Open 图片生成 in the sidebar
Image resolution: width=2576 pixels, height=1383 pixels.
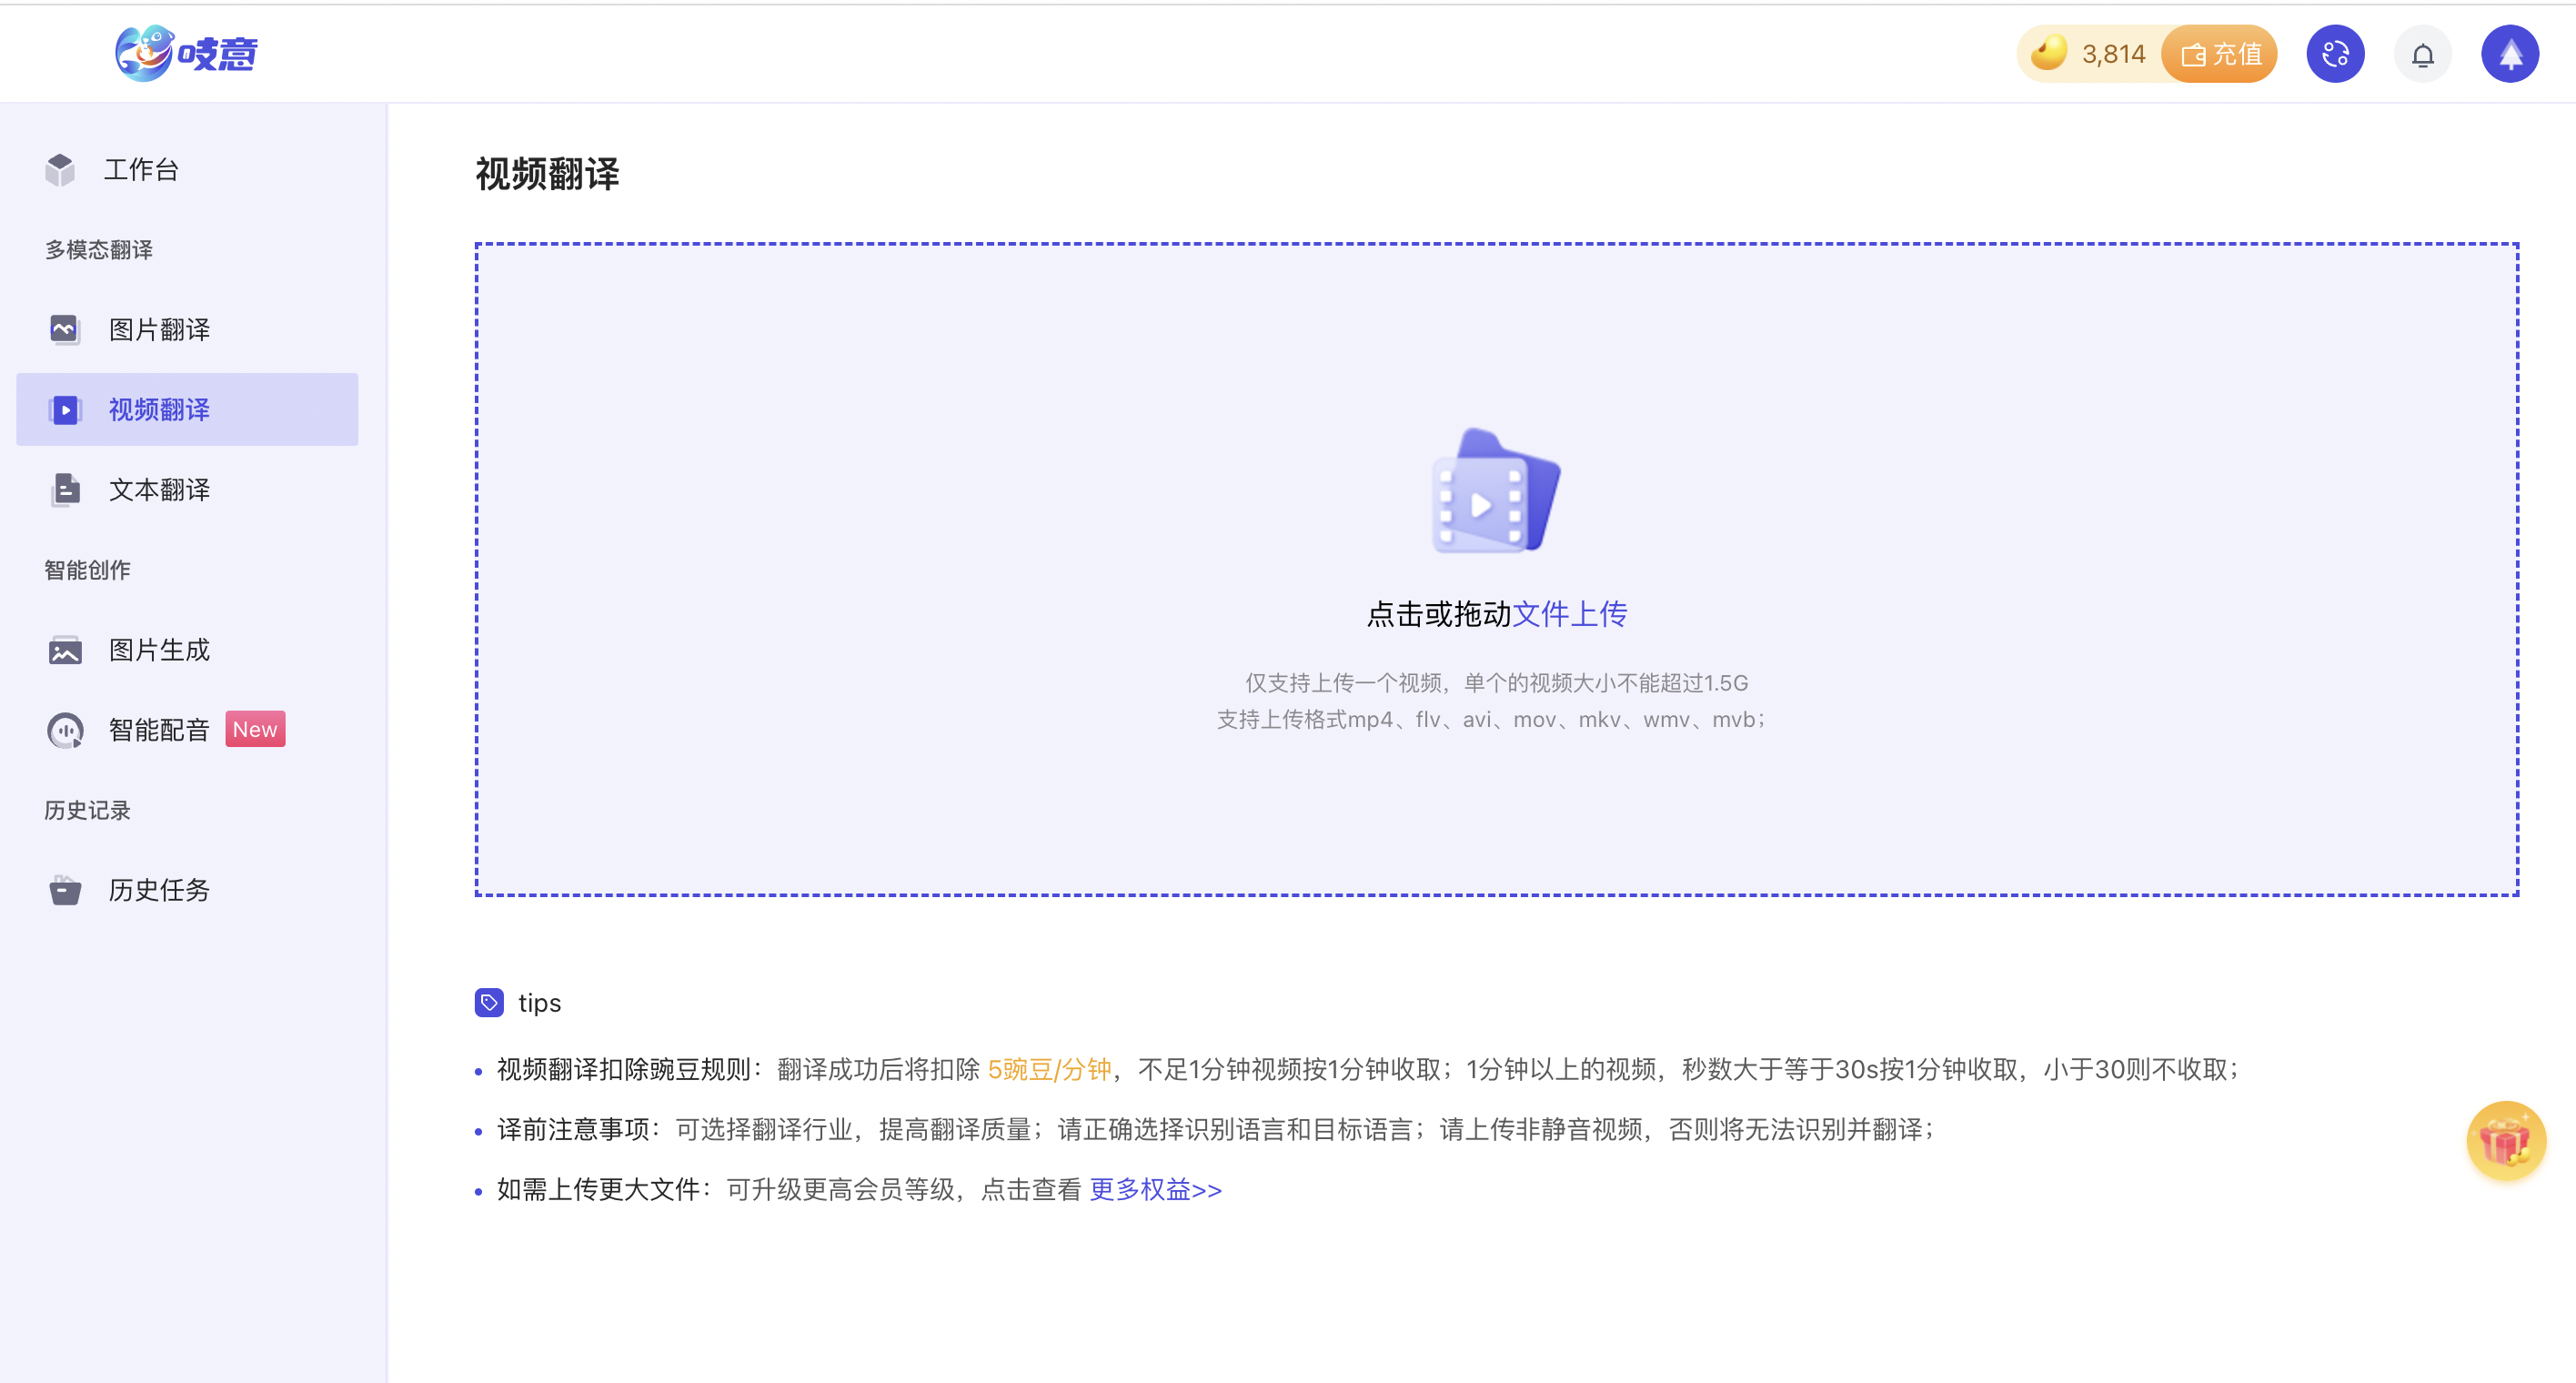[159, 650]
